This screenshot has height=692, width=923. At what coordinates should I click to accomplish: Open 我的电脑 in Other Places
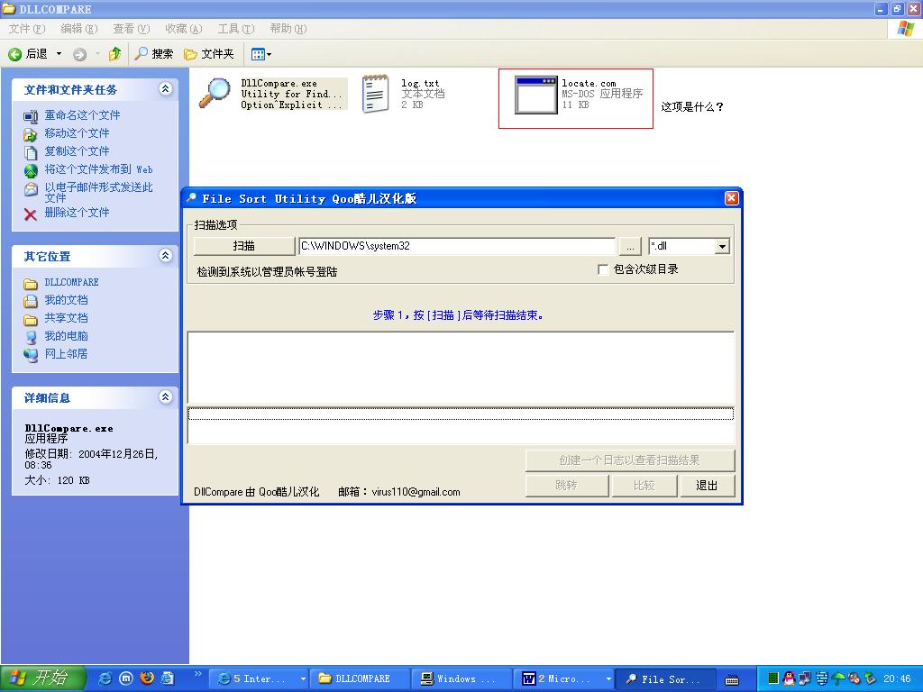click(67, 337)
